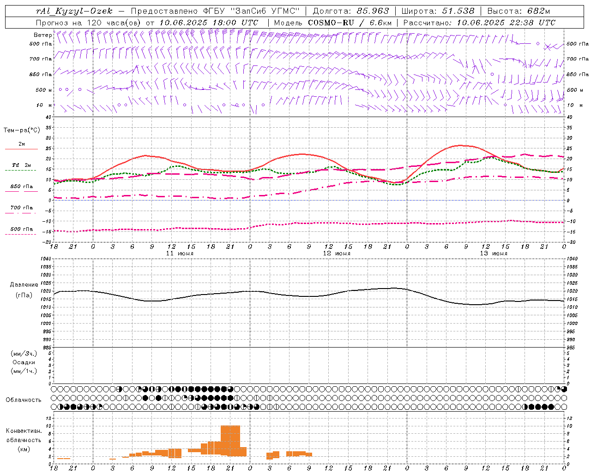Image resolution: width=591 pixels, height=472 pixels.
Task: Click the Ветер panel label
Action: click(42, 35)
